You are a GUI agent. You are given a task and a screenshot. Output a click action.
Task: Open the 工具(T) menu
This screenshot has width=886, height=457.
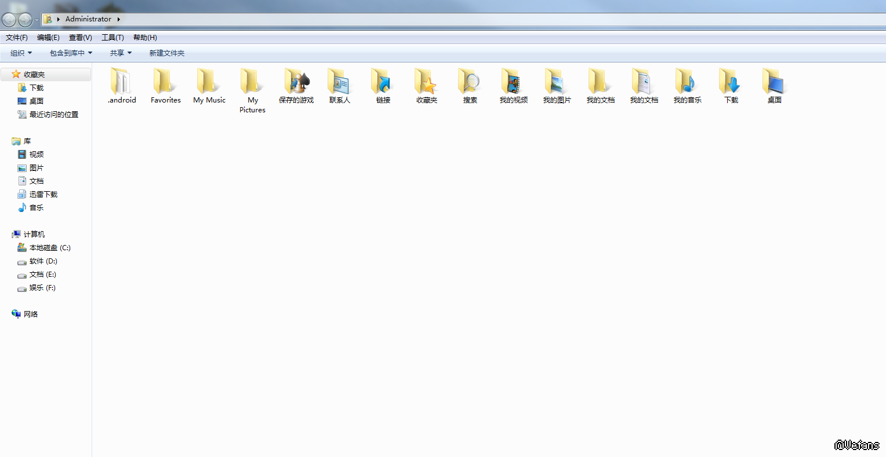pyautogui.click(x=112, y=38)
